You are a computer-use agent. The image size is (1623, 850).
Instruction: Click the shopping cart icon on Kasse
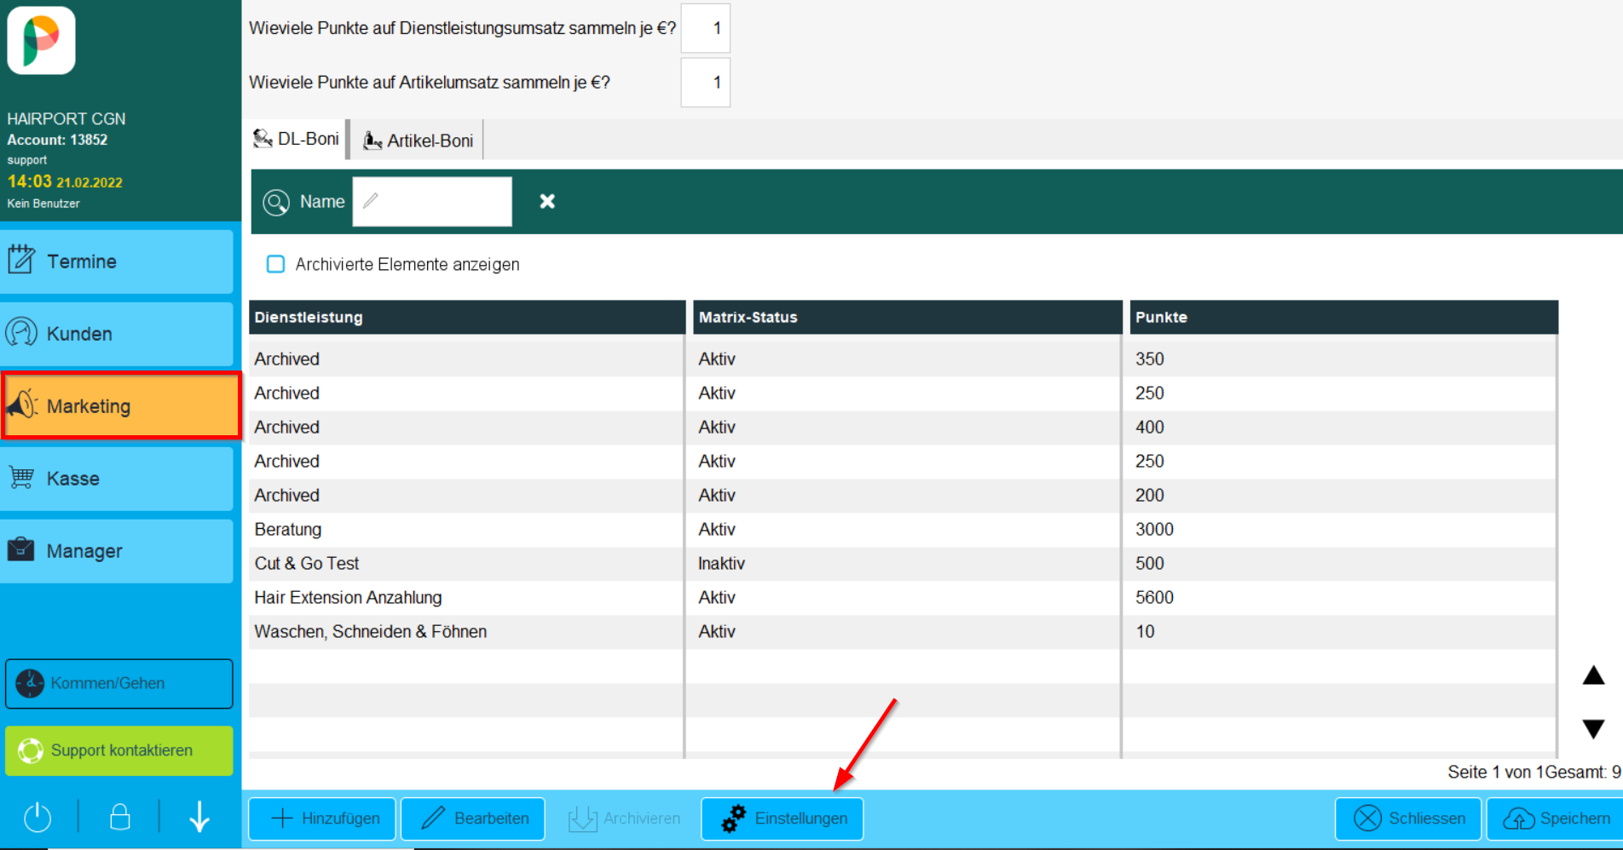tap(21, 477)
